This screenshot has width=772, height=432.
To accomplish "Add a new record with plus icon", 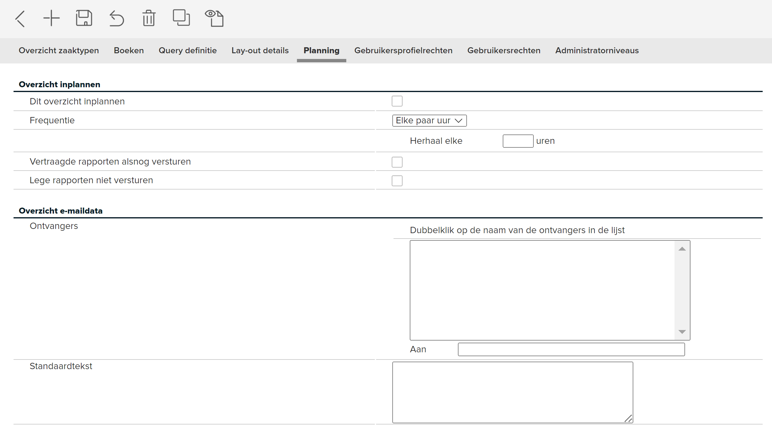I will tap(51, 18).
